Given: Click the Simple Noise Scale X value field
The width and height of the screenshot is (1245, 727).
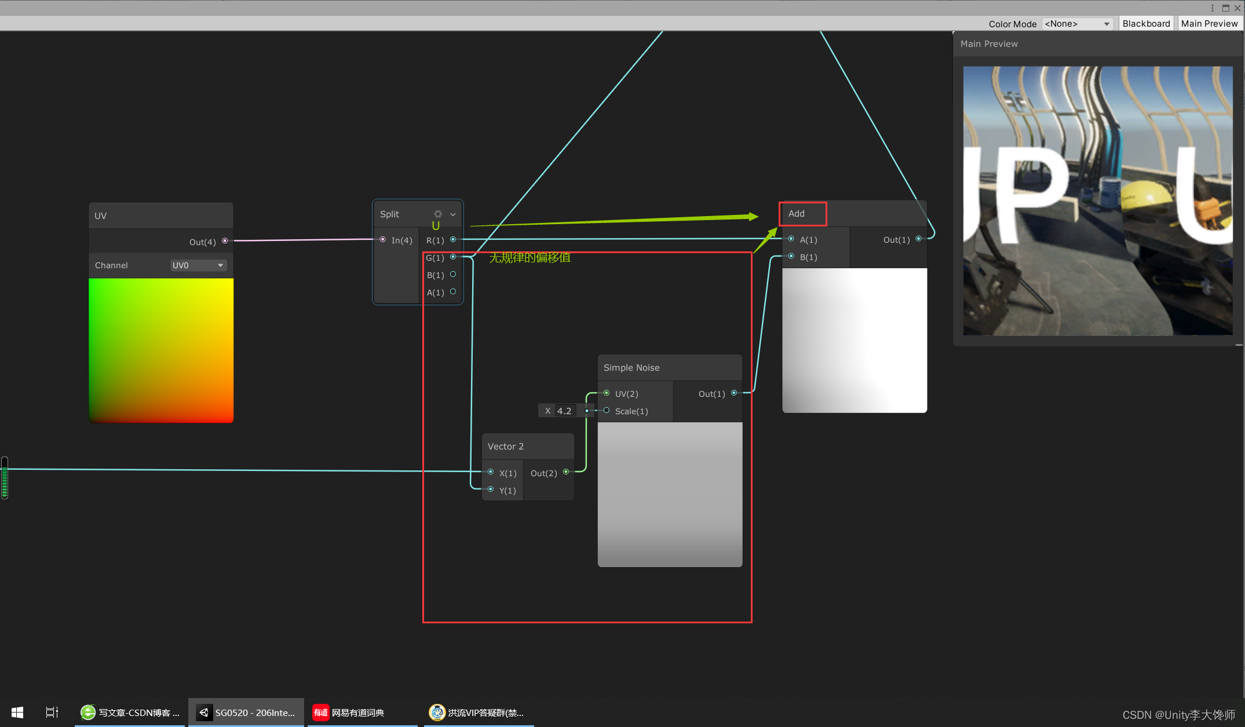Looking at the screenshot, I should (564, 411).
